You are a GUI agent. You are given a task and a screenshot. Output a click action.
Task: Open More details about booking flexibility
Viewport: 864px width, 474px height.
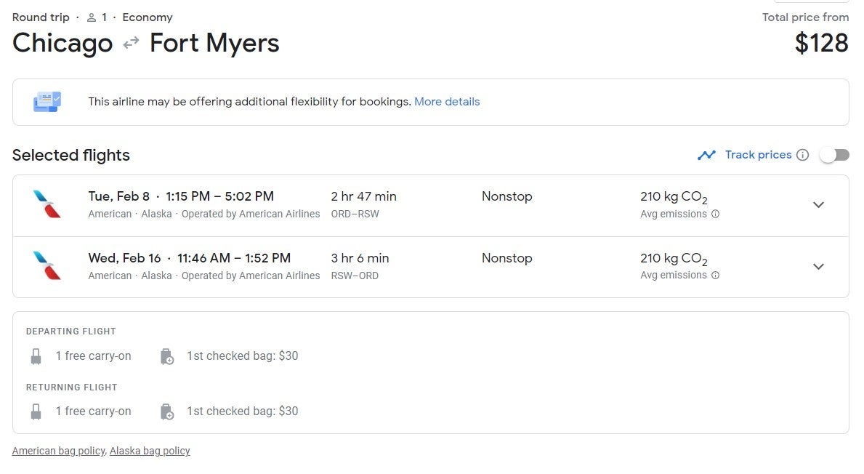point(447,102)
